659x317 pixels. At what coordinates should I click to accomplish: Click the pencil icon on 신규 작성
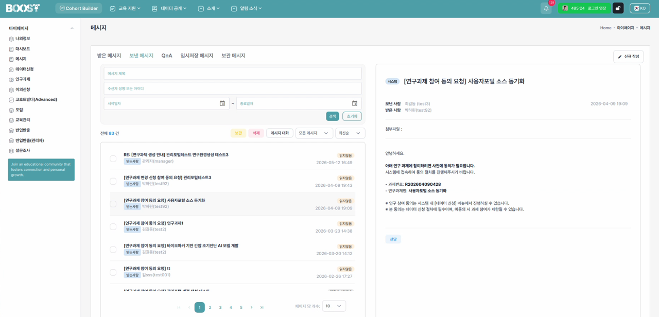[x=620, y=57]
